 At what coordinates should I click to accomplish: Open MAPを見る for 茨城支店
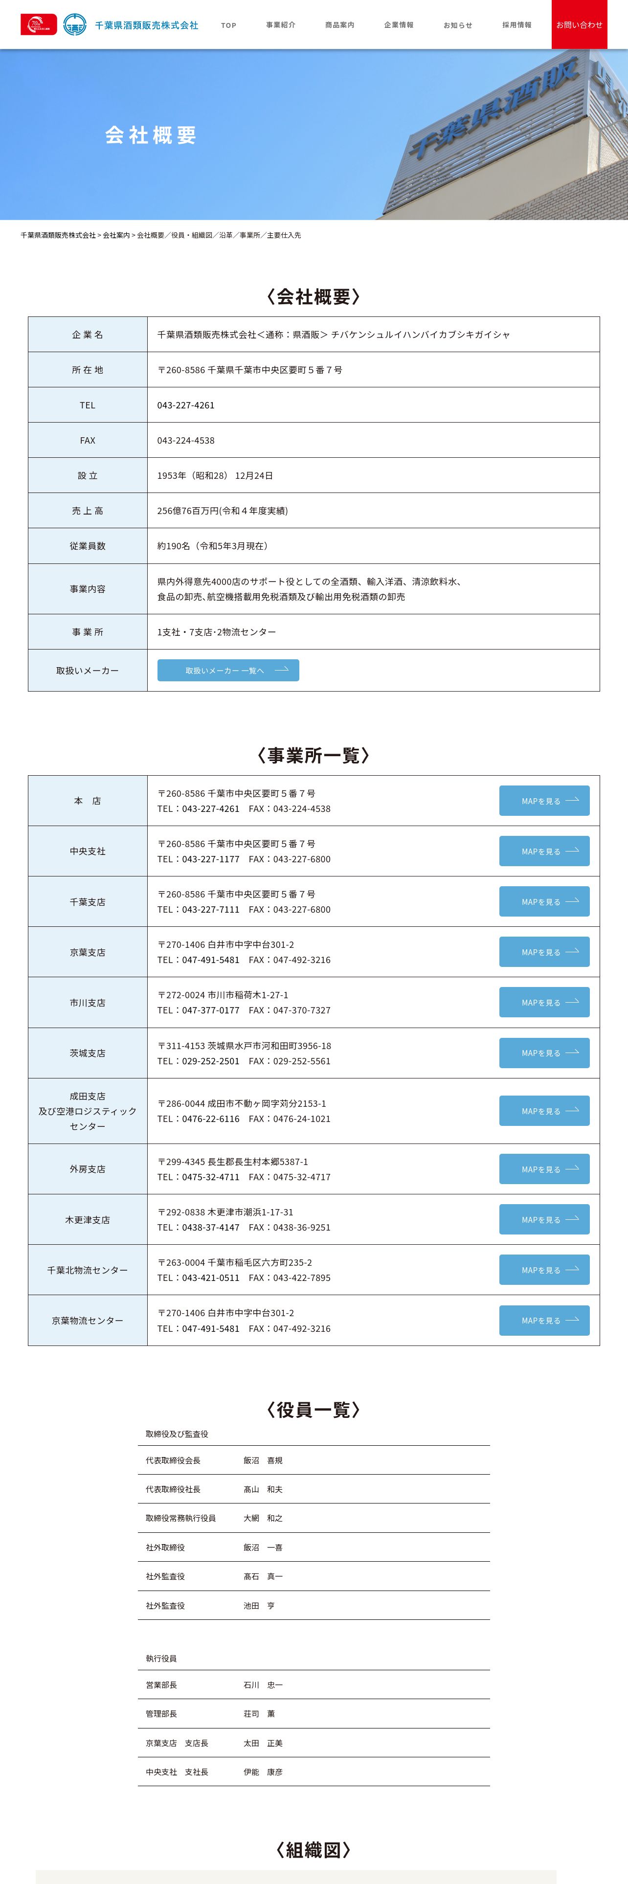tap(544, 1053)
